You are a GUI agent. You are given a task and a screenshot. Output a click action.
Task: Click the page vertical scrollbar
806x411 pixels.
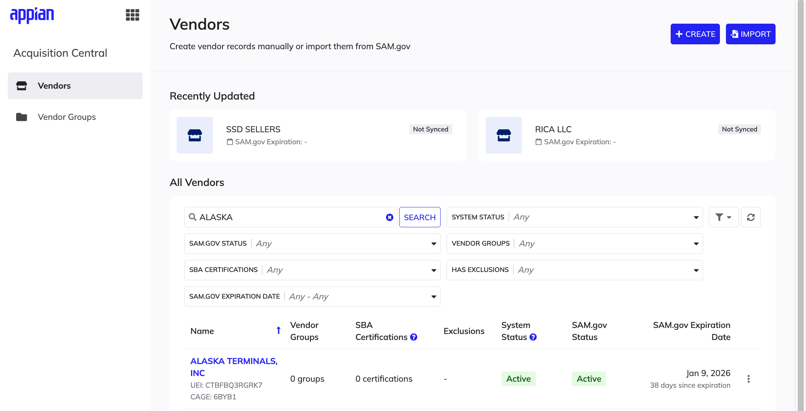point(801,205)
